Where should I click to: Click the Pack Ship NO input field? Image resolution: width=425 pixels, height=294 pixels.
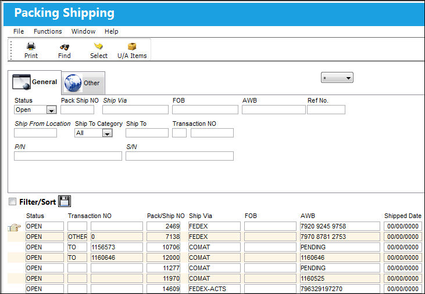(77, 110)
